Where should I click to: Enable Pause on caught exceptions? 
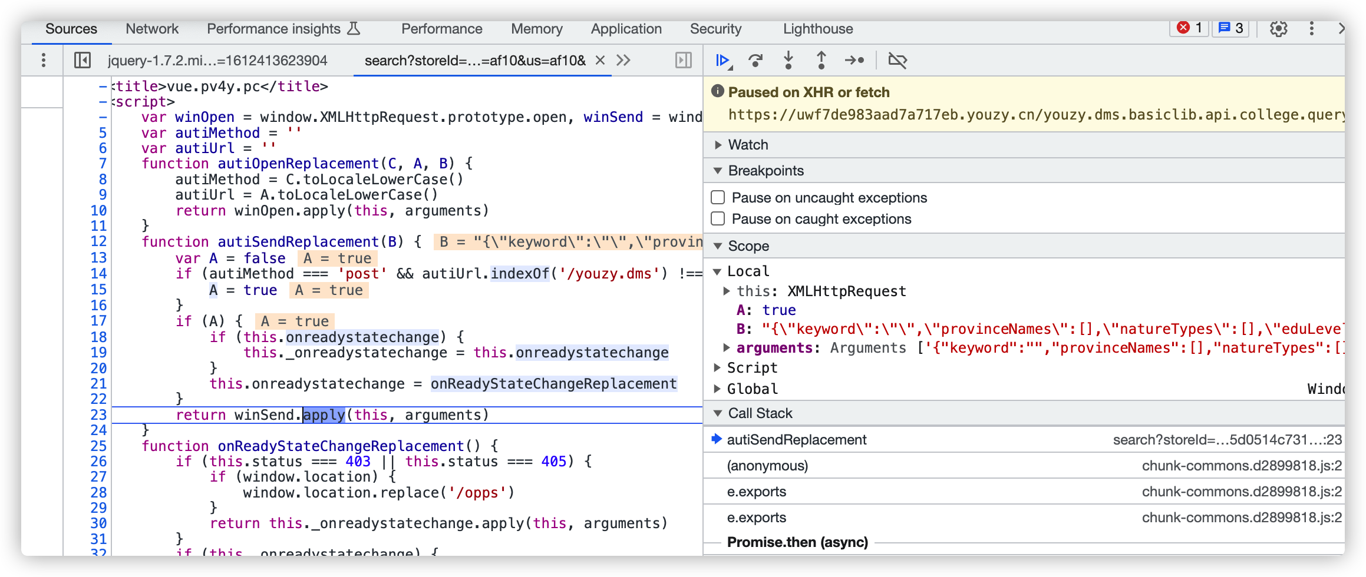718,218
